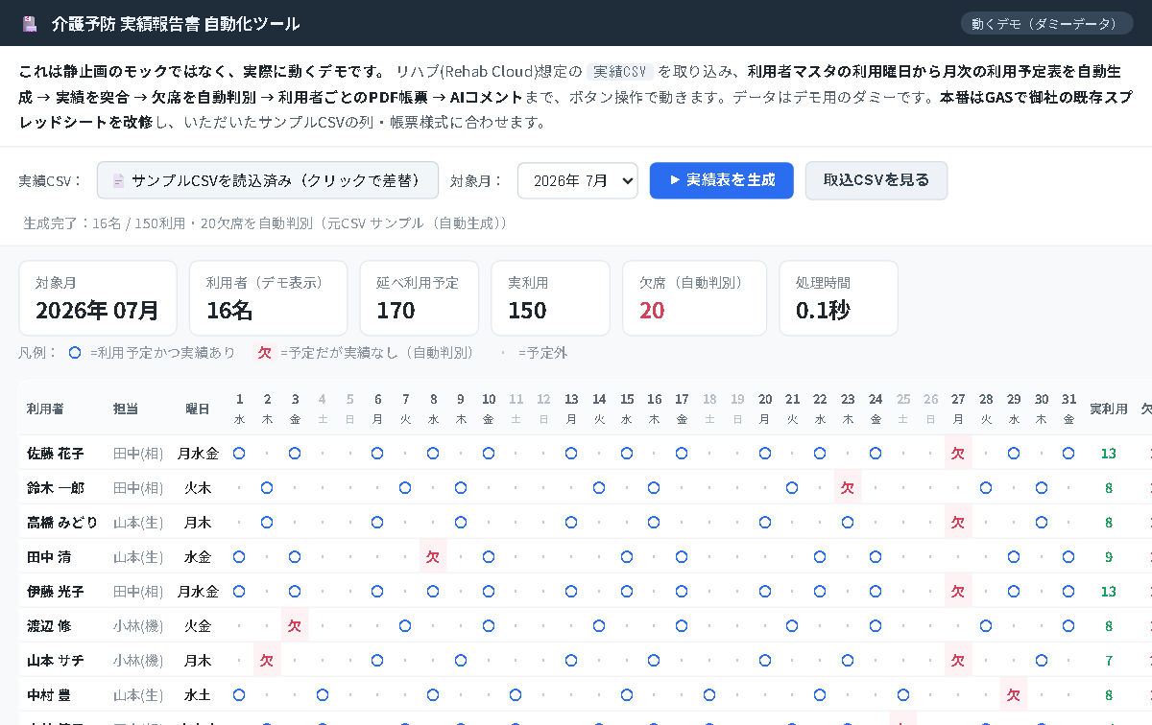Click the day 1 水 column header

coord(239,409)
